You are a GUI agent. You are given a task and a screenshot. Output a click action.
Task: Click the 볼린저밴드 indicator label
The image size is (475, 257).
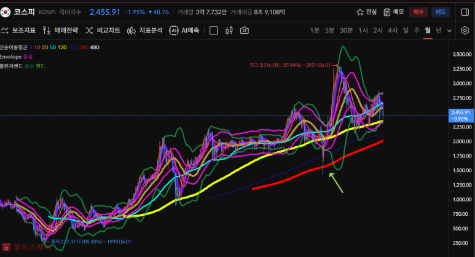(x=11, y=66)
